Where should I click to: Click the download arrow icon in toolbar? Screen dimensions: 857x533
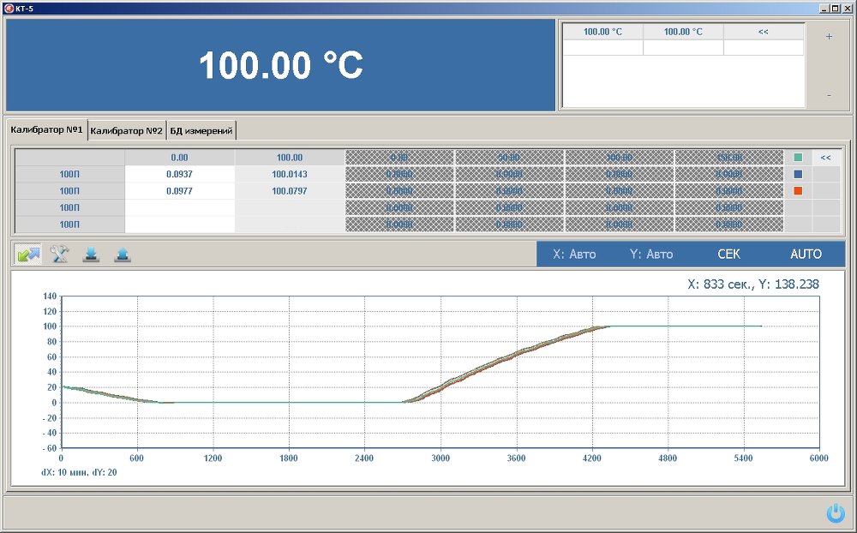[91, 255]
